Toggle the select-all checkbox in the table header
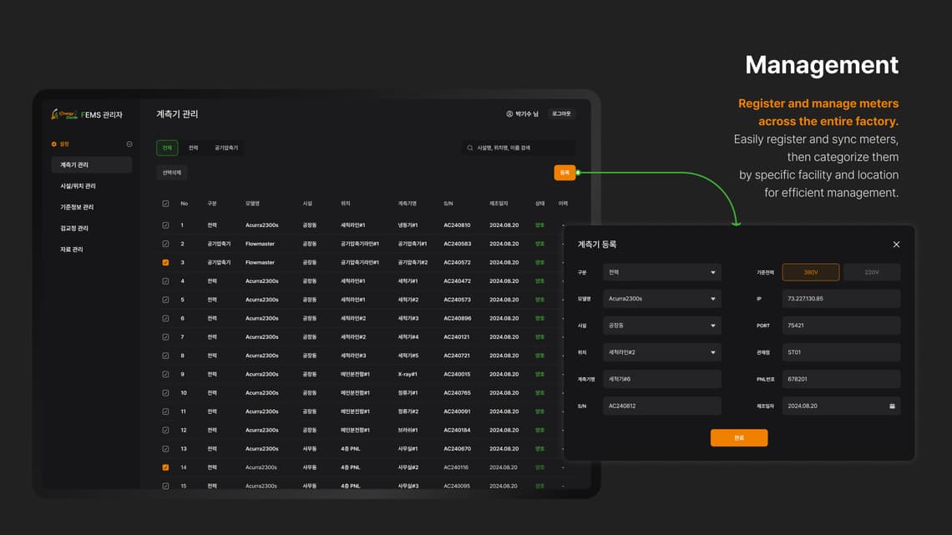 click(165, 204)
